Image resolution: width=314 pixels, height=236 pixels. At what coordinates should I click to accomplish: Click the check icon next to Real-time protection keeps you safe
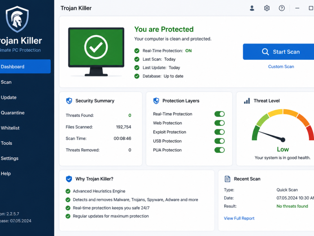pyautogui.click(x=68, y=208)
